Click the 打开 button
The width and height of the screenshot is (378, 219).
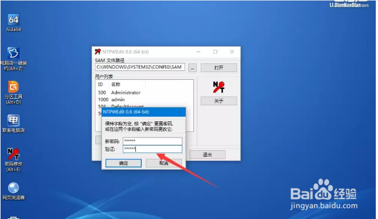(x=218, y=68)
